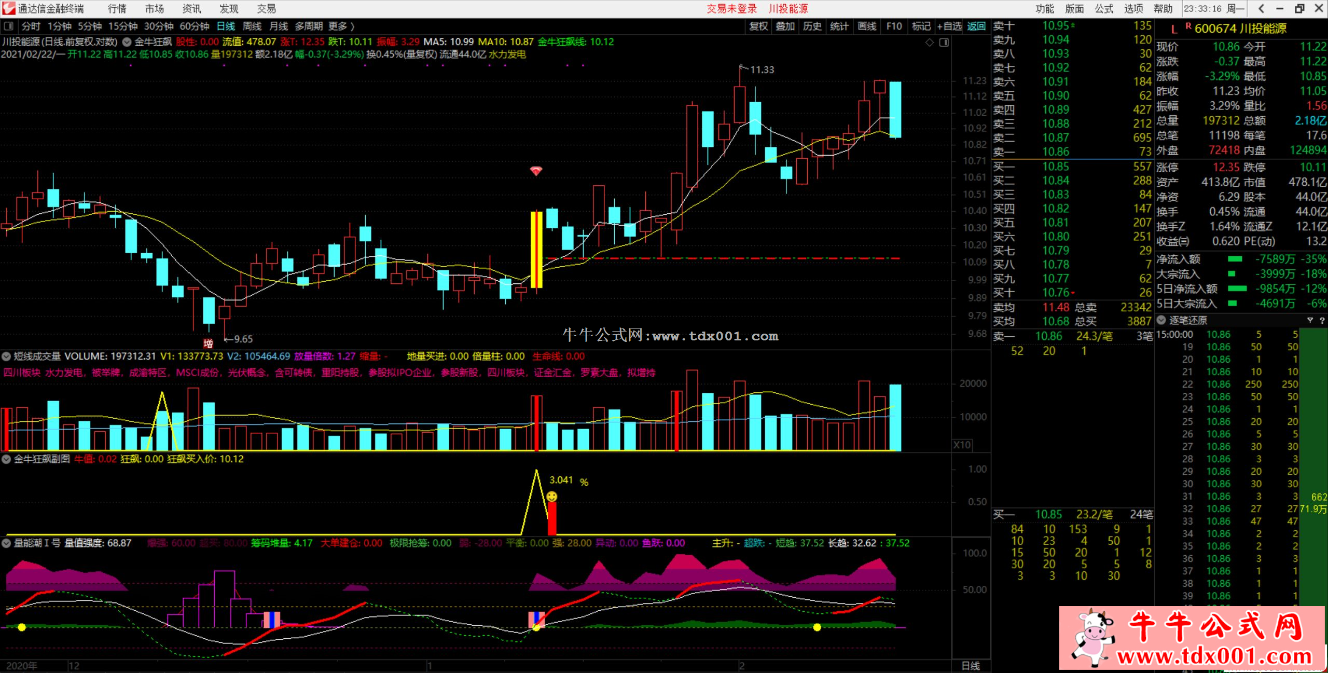Click the 统计 statistics button

(839, 26)
